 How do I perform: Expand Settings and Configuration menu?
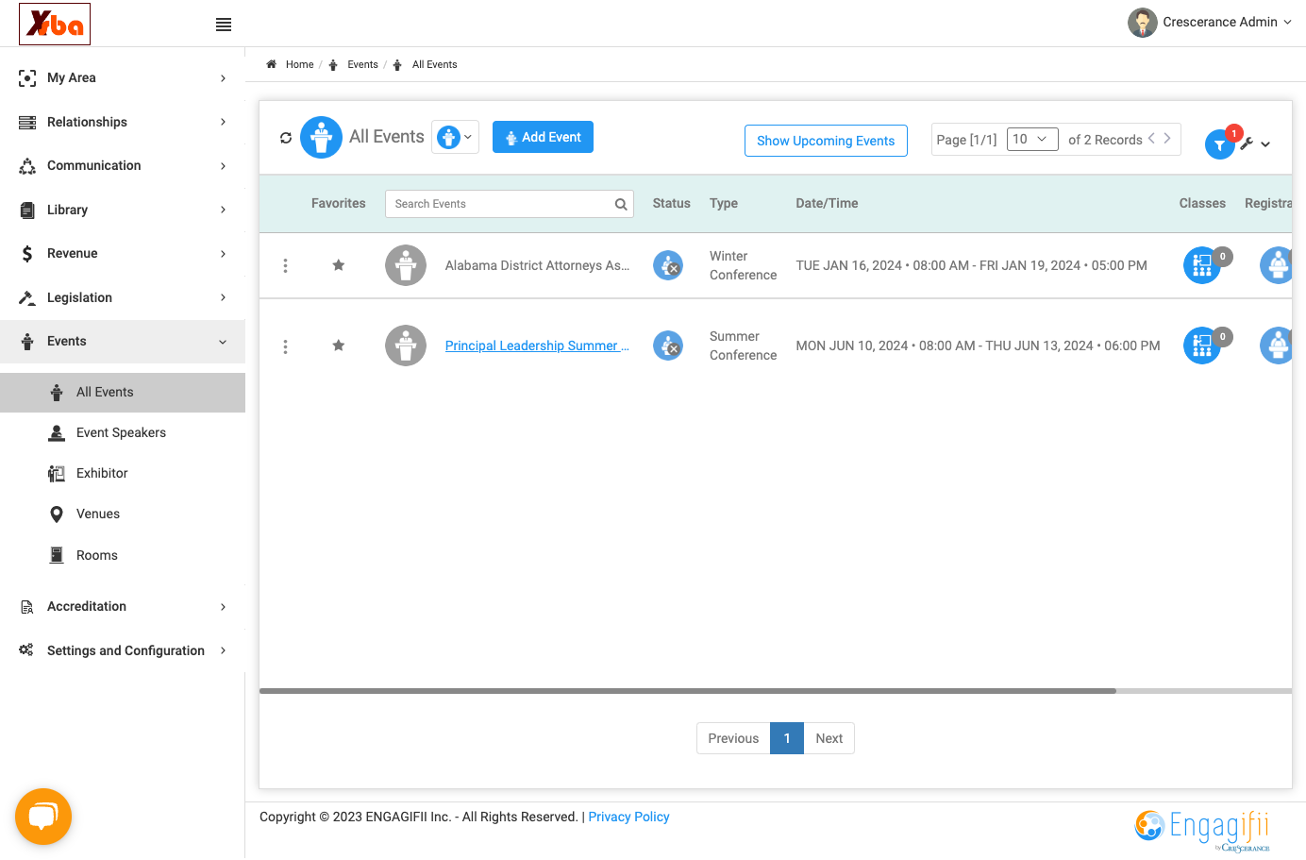click(123, 650)
